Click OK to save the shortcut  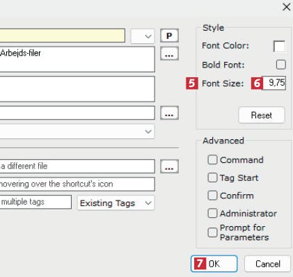pos(214,264)
